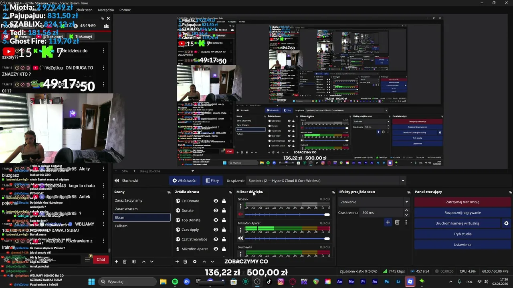Decrease Czas trwania with the down arrow
Viewport: 513px width, 288px height.
coord(406,215)
